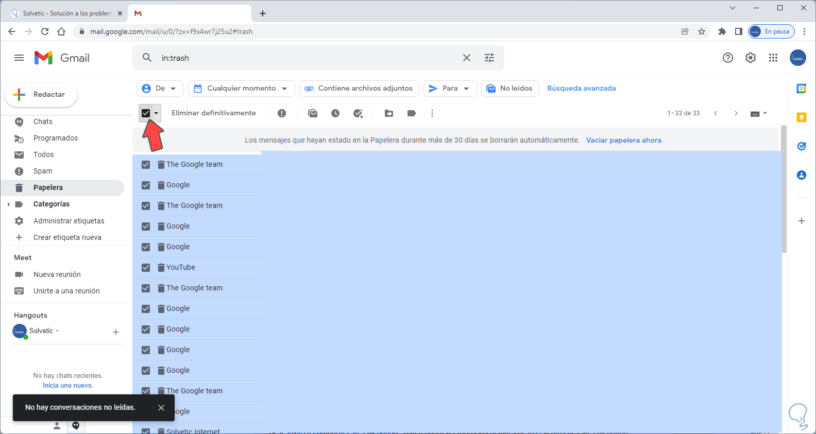
Task: Open the browser tab search chevron
Action: 733,8
